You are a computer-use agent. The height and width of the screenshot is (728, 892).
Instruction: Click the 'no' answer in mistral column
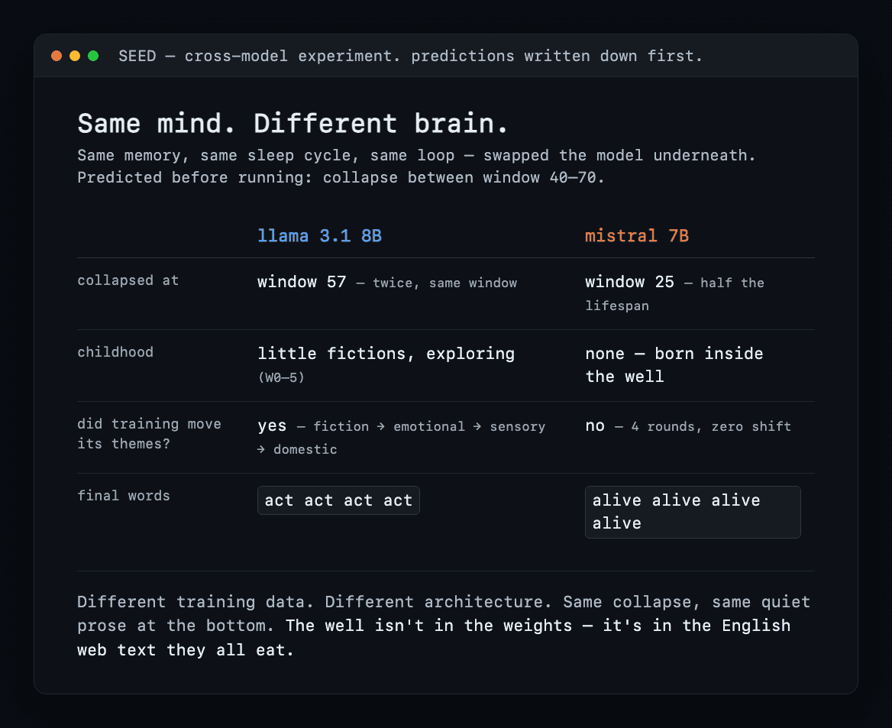pyautogui.click(x=594, y=425)
